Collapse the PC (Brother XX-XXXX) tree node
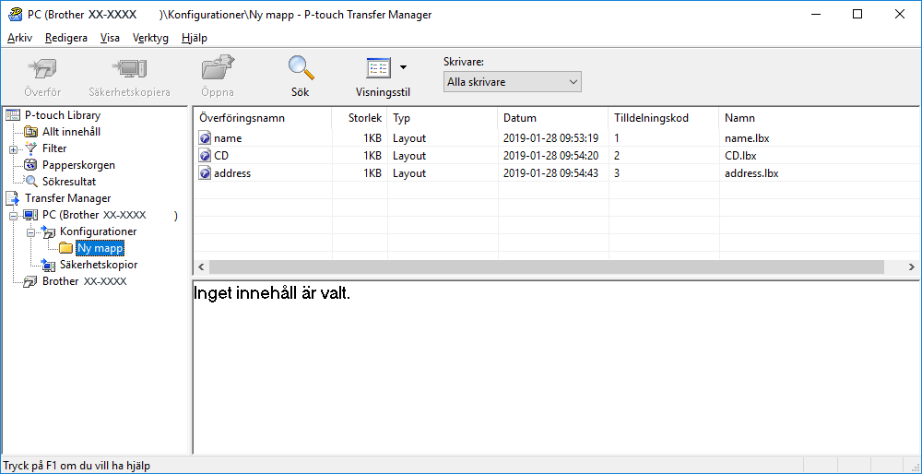The width and height of the screenshot is (922, 474). click(x=13, y=215)
